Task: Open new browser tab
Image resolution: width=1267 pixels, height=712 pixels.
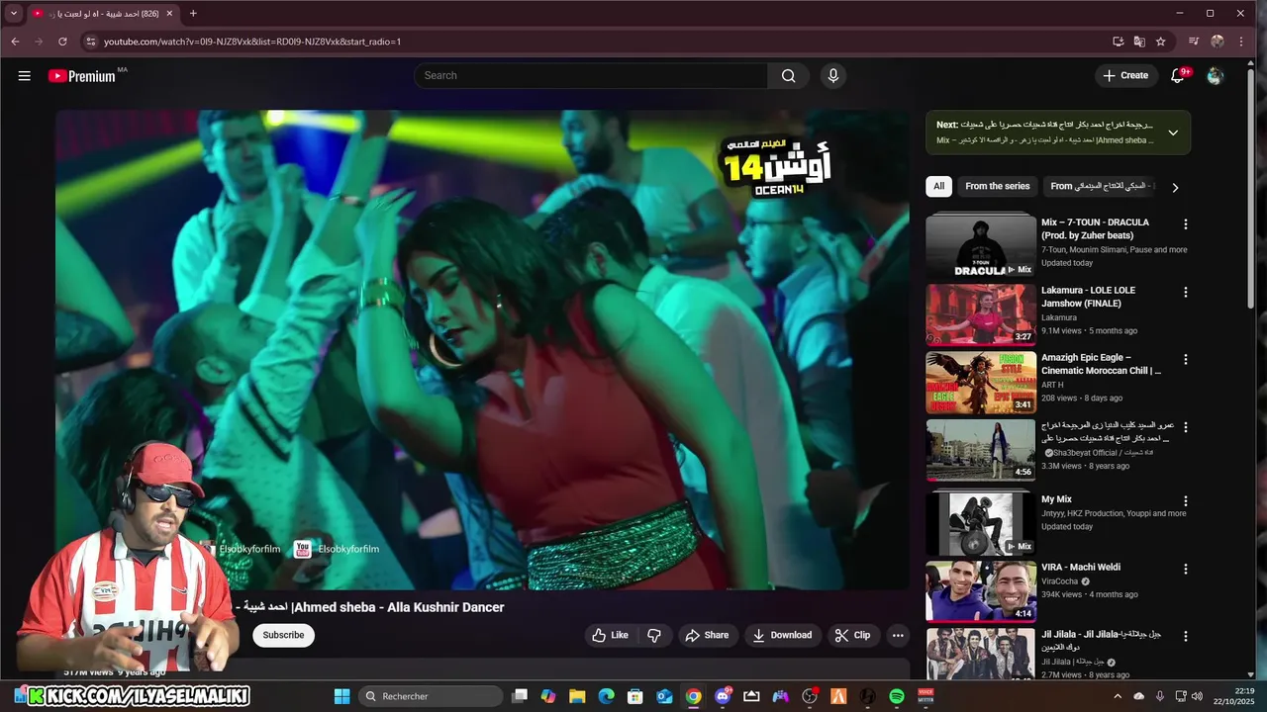Action: pyautogui.click(x=193, y=13)
